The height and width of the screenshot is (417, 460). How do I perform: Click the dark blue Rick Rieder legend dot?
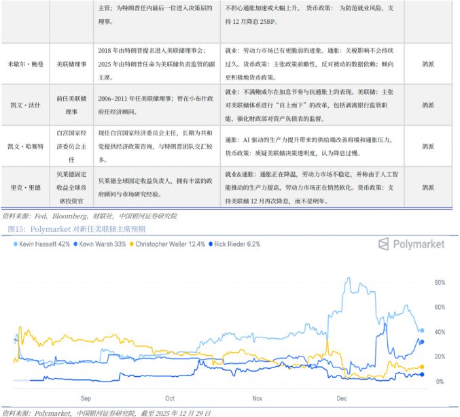[x=212, y=243]
